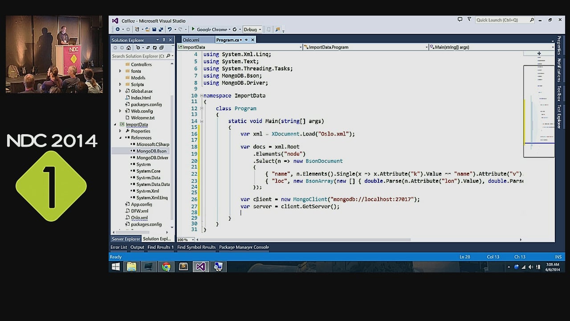Open the Test Explorer side tab
The width and height of the screenshot is (570, 321).
coord(559,116)
